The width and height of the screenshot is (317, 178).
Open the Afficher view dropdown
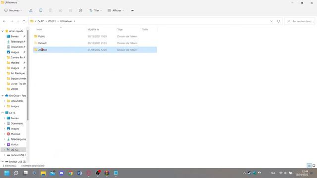[x=116, y=10]
